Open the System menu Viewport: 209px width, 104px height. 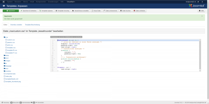pyautogui.click(x=9, y=2)
